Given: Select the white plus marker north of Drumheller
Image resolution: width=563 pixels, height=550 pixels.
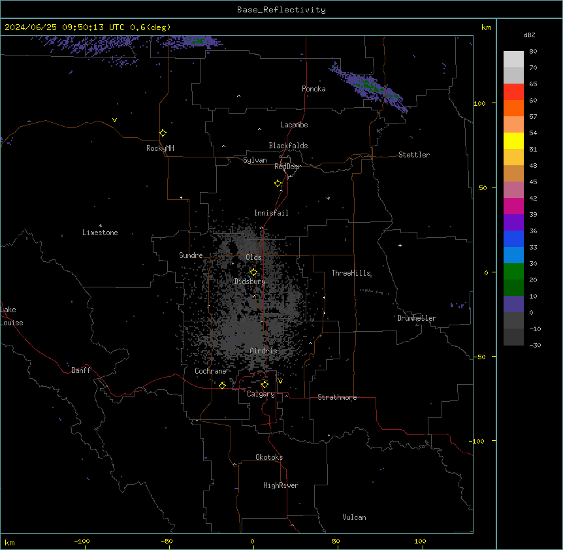Looking at the screenshot, I should click(400, 245).
